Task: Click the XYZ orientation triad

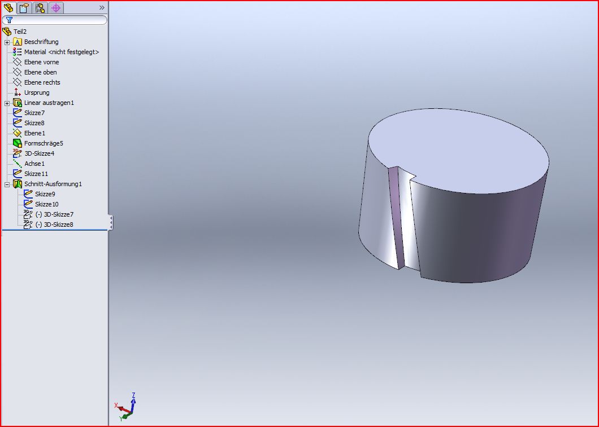Action: (x=125, y=407)
